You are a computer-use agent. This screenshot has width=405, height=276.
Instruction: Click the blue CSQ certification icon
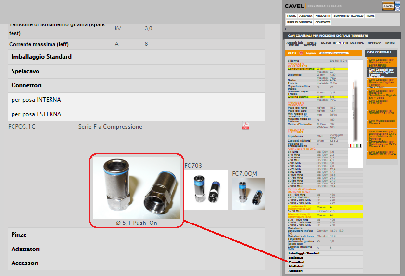click(x=397, y=6)
